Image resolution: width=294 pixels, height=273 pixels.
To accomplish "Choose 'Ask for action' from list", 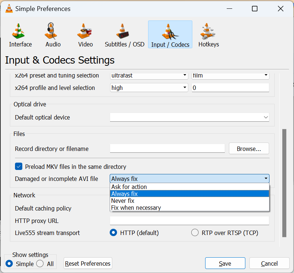I will (x=129, y=187).
